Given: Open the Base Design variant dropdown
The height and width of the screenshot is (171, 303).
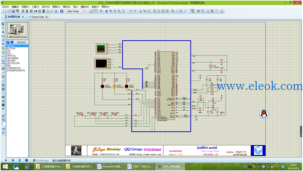Looking at the screenshot, I should coord(76,11).
